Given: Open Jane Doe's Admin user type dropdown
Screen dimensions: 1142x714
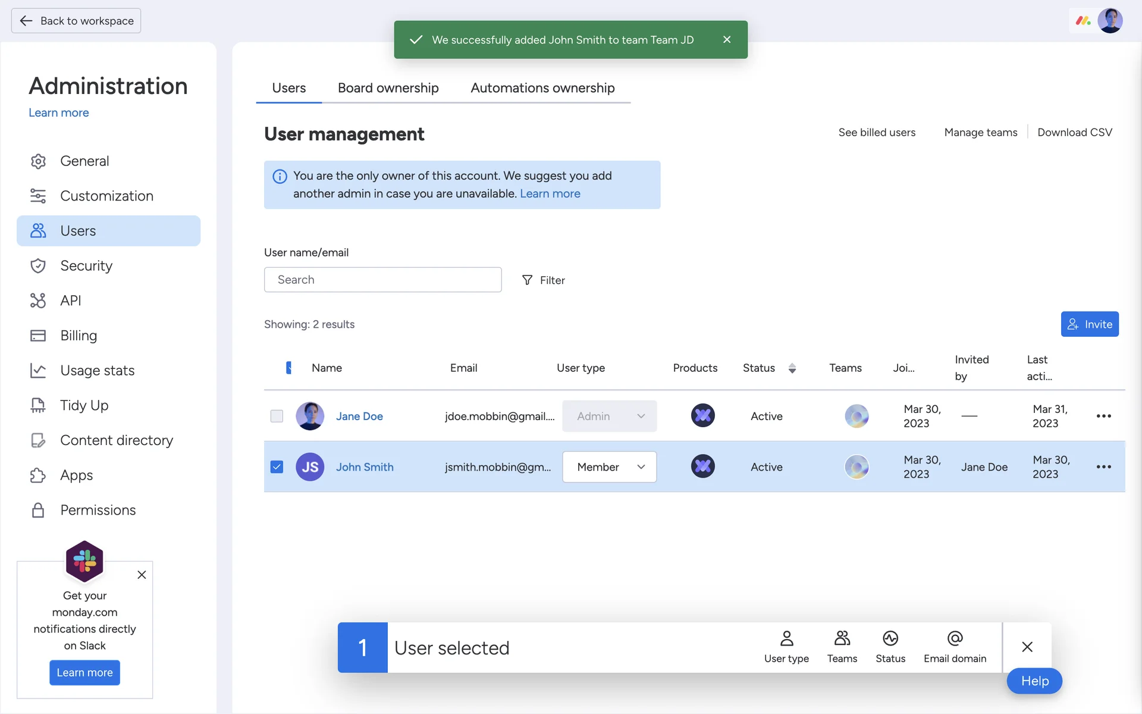Looking at the screenshot, I should 610,416.
